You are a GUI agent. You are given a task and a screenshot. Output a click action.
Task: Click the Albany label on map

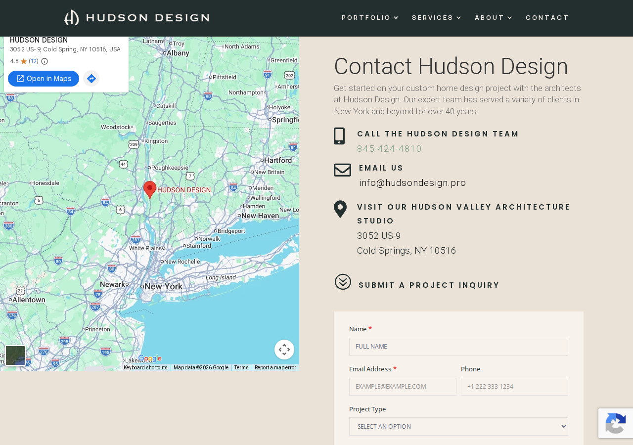tap(178, 53)
